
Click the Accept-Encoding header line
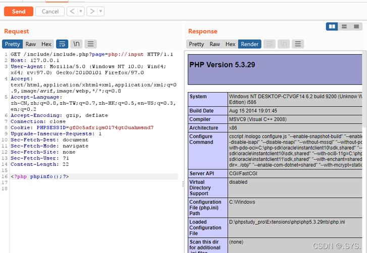(59, 115)
